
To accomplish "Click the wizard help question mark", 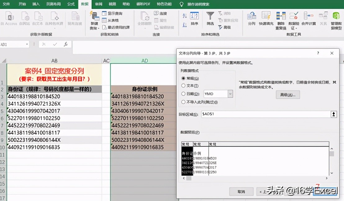I will point(318,53).
